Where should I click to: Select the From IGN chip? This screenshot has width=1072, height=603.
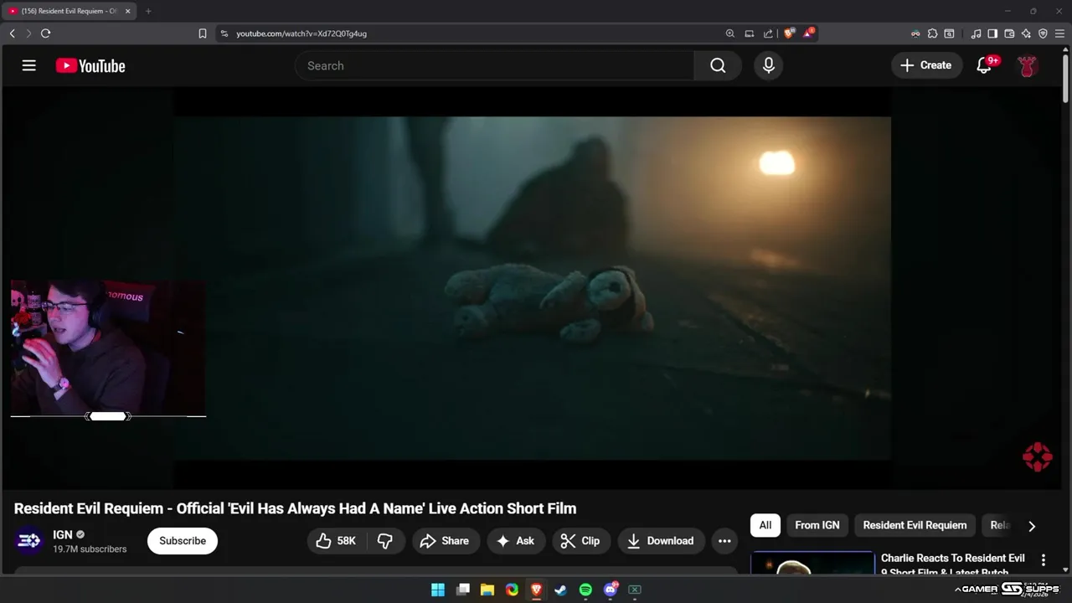click(x=817, y=525)
